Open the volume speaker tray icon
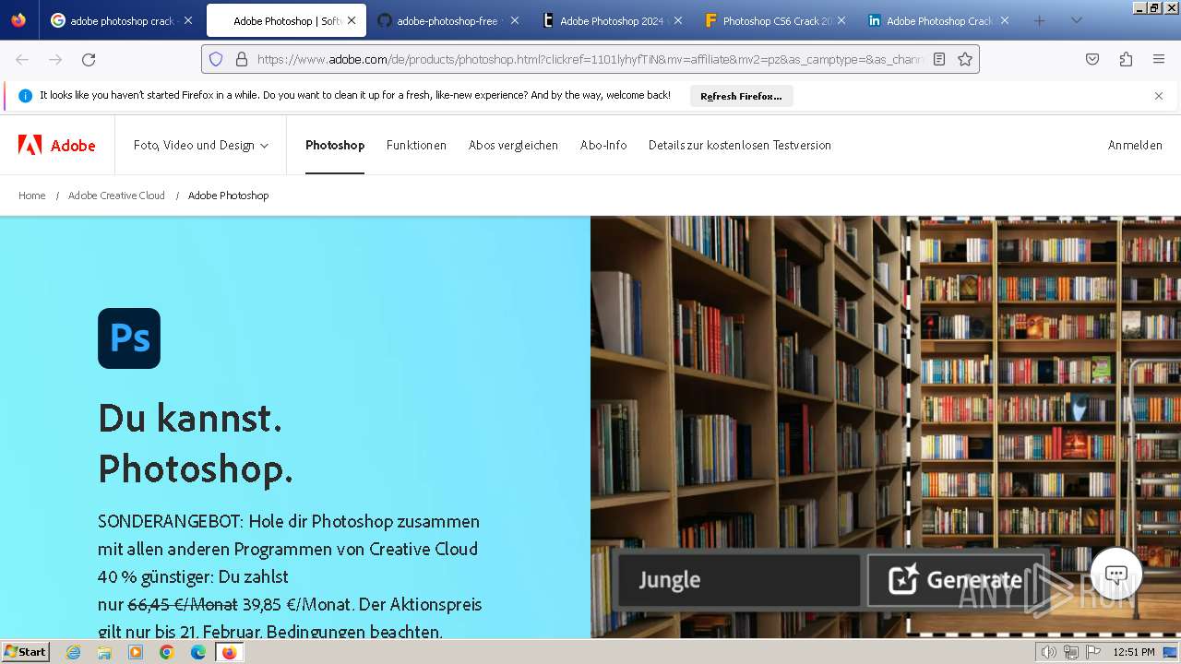 coord(1048,652)
